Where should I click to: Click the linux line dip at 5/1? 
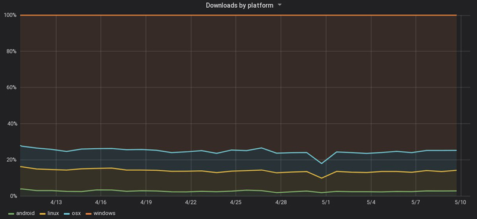click(321, 178)
